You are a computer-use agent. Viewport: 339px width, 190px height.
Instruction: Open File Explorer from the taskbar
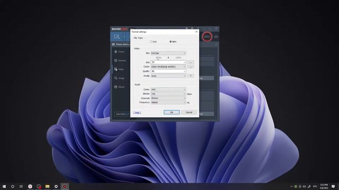[47, 186]
